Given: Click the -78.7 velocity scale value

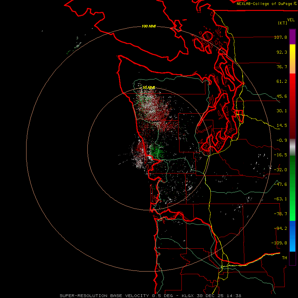Looking at the screenshot, I should click(x=280, y=214).
